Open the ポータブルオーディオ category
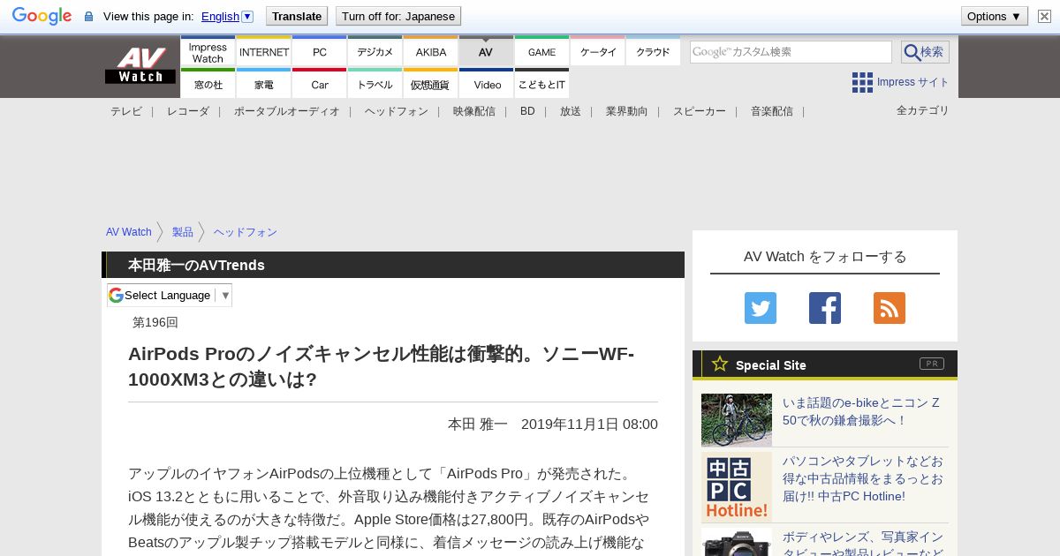This screenshot has height=556, width=1060. pos(287,111)
